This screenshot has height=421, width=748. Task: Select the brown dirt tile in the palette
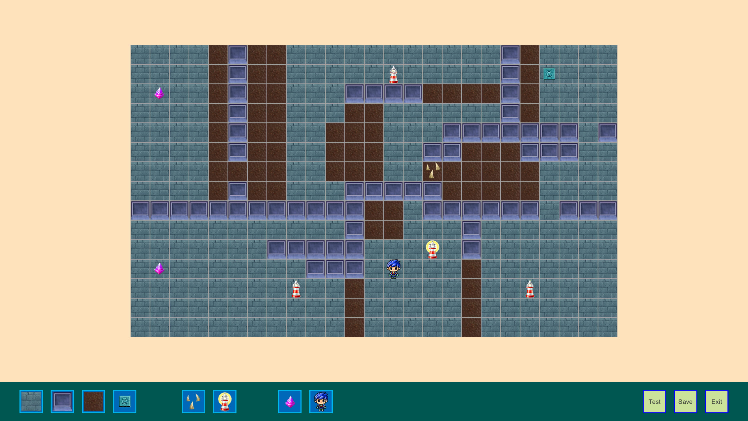point(93,401)
